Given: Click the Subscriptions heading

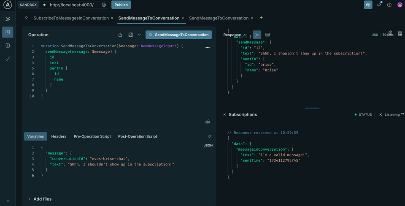Looking at the screenshot, I should pos(243,114).
